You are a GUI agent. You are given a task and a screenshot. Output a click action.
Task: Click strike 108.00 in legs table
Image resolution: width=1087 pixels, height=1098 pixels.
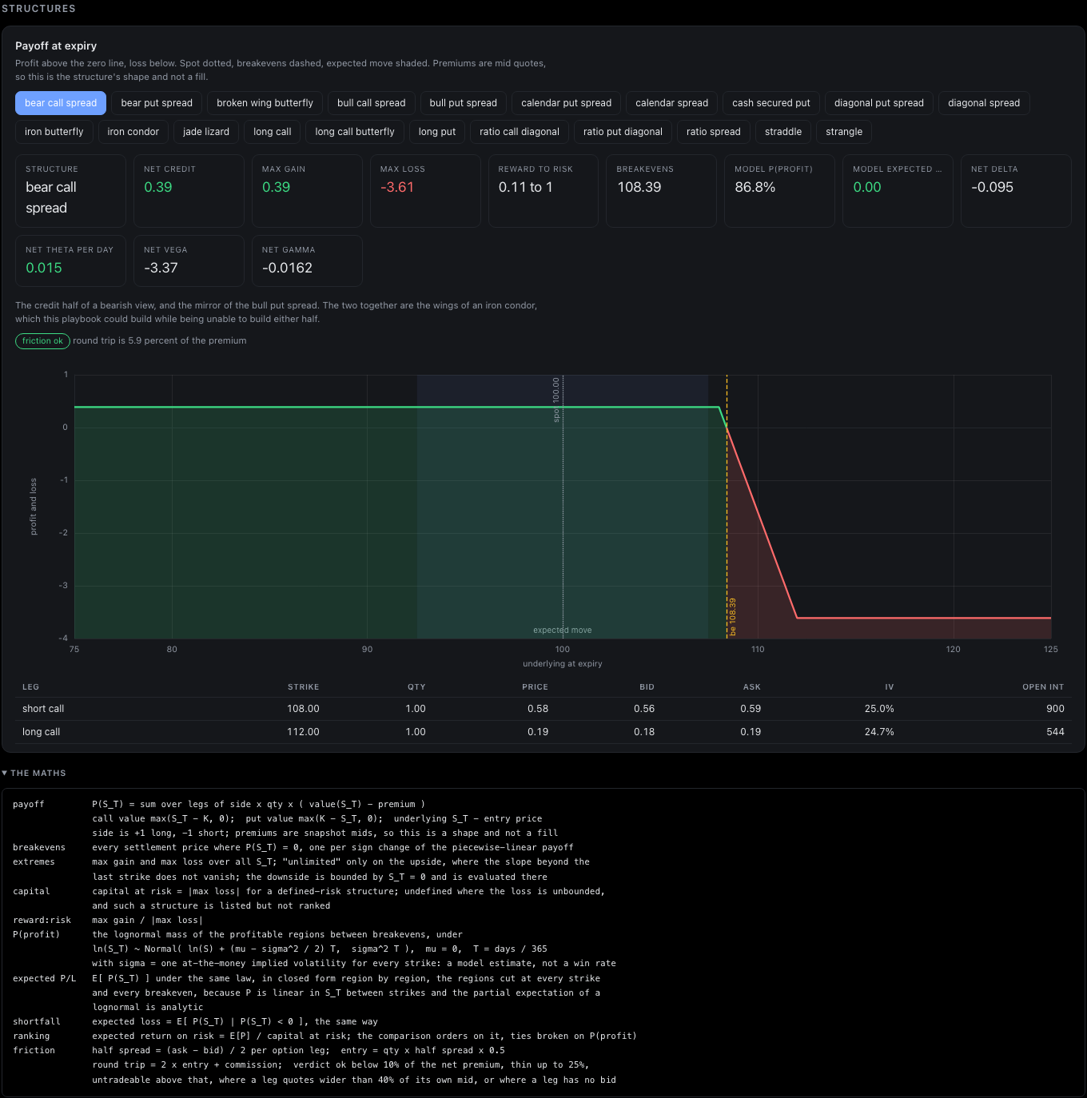(x=303, y=709)
